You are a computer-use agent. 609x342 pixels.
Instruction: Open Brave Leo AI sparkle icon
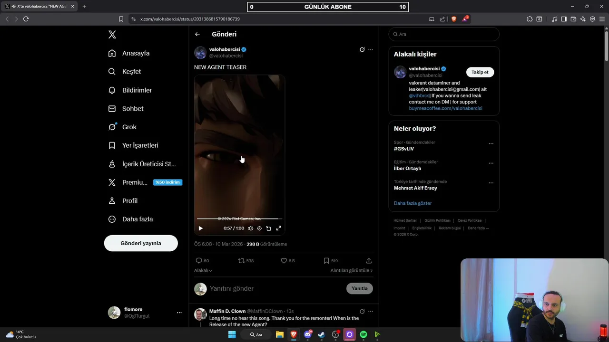click(x=583, y=19)
